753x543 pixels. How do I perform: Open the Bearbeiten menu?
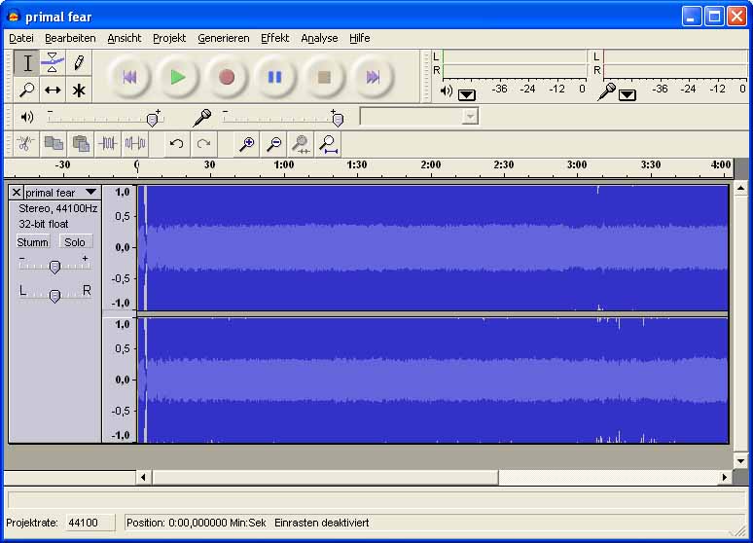pos(70,38)
